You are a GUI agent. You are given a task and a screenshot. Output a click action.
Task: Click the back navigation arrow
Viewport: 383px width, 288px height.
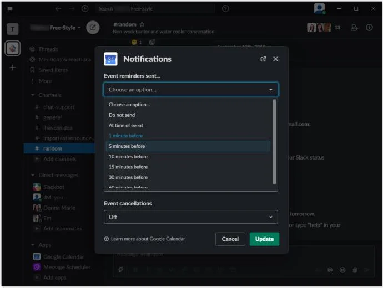click(x=58, y=9)
